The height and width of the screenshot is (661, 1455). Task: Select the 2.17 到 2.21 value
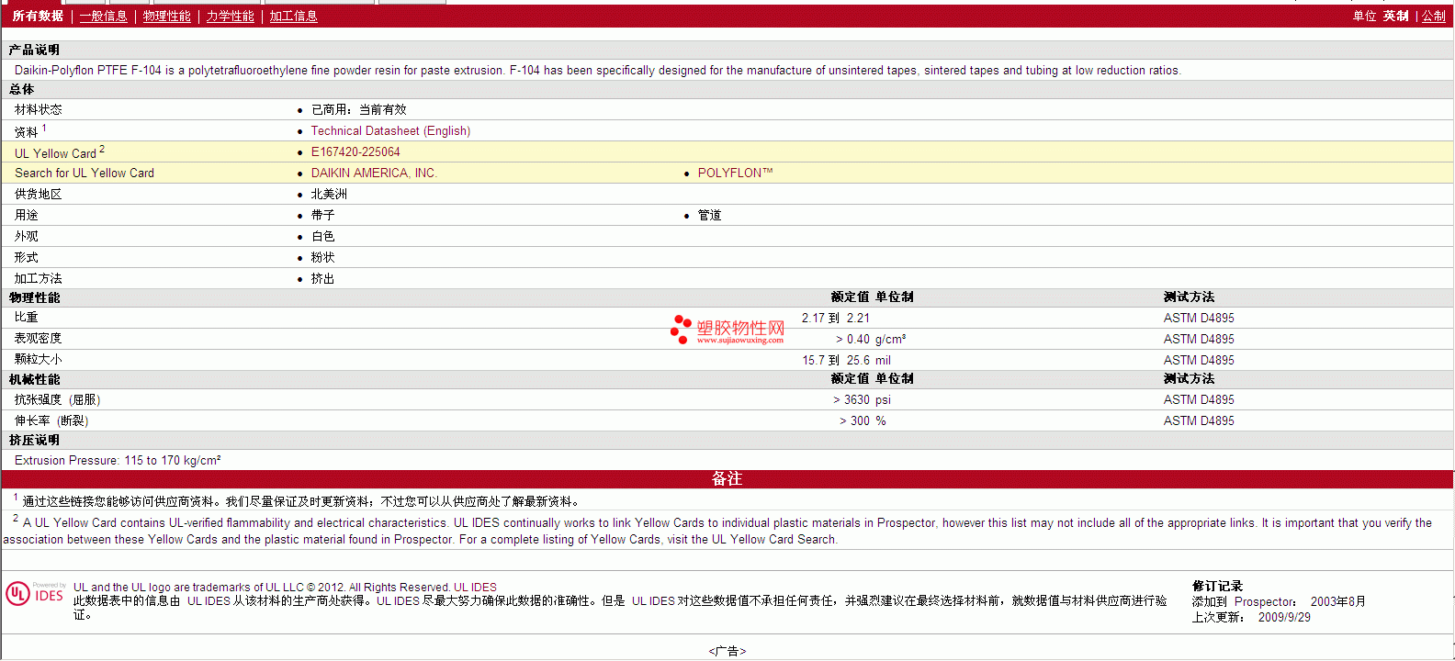pyautogui.click(x=835, y=319)
